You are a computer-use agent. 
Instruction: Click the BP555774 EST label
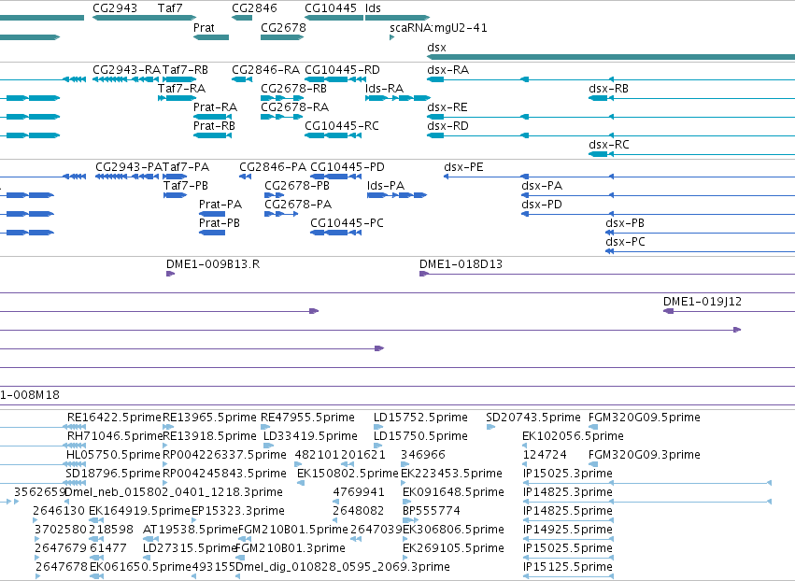coord(432,512)
